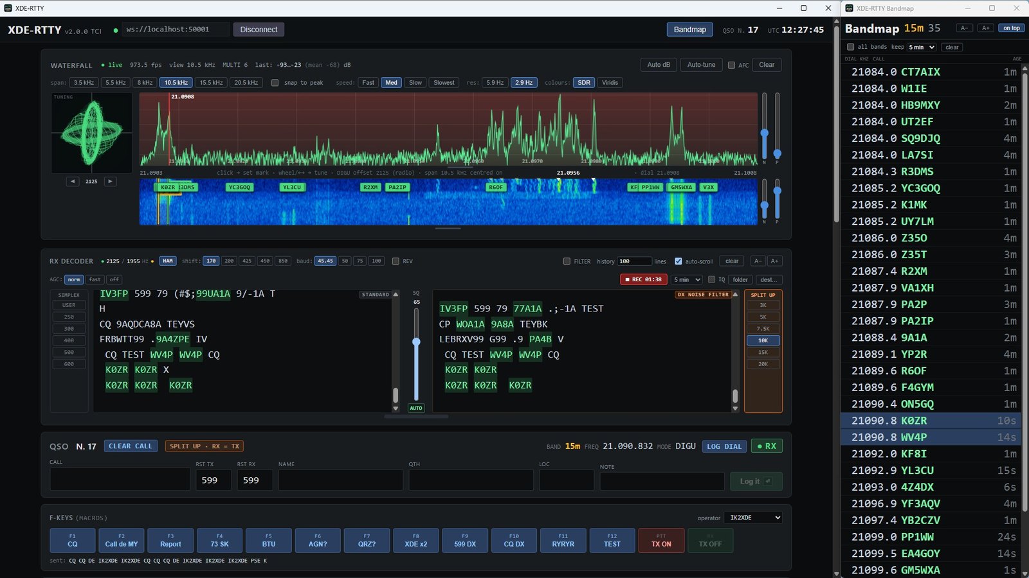Select the Viridis colour scheme
The height and width of the screenshot is (578, 1029).
[x=610, y=83]
